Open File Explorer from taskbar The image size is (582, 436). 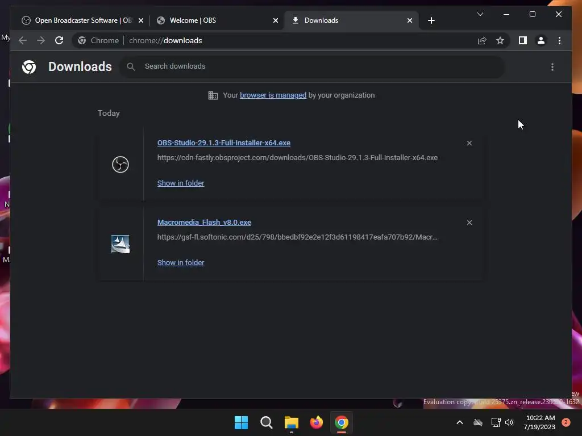(x=292, y=422)
